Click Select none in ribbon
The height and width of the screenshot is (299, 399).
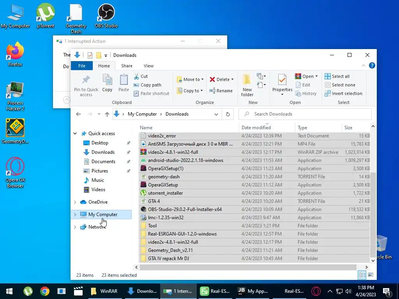pos(340,85)
